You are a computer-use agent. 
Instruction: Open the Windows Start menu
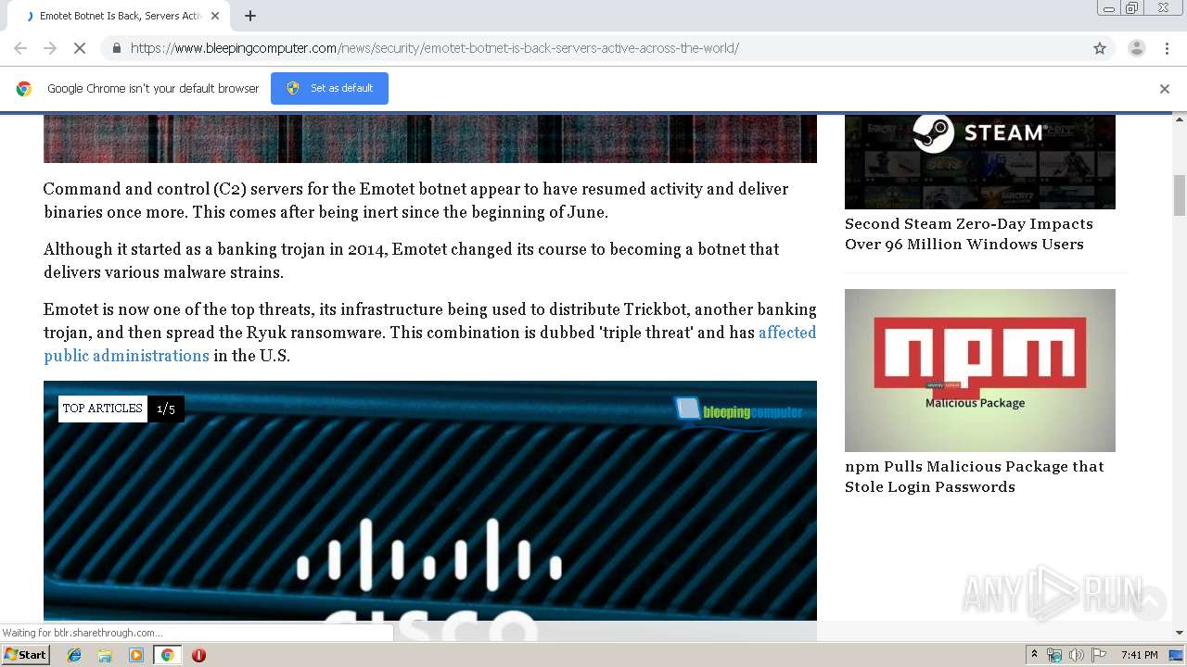click(x=26, y=655)
